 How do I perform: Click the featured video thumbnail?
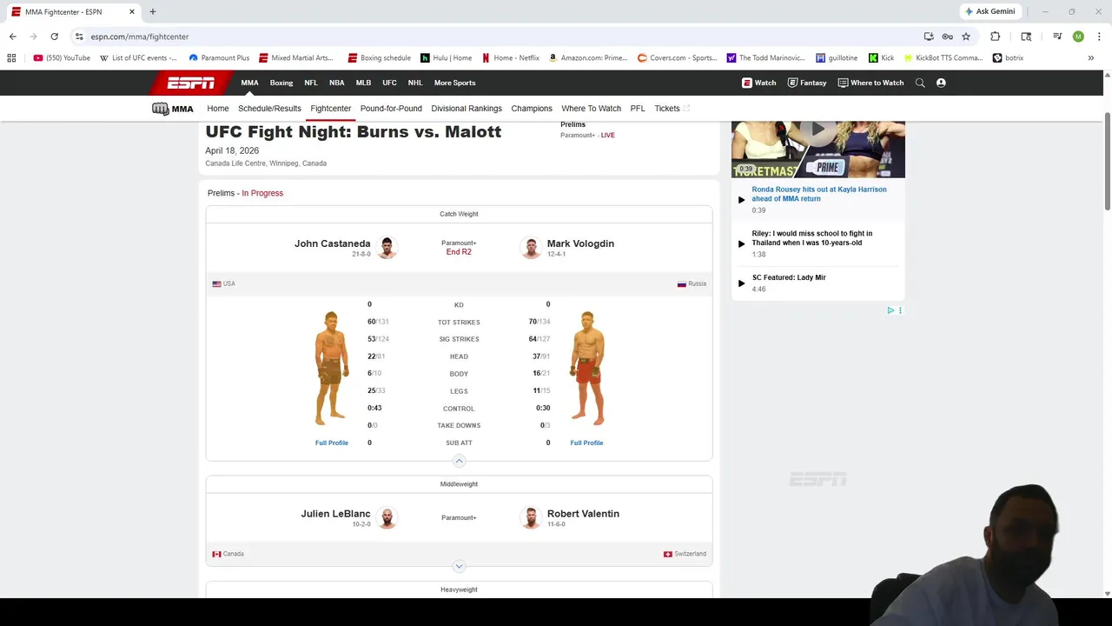click(818, 149)
